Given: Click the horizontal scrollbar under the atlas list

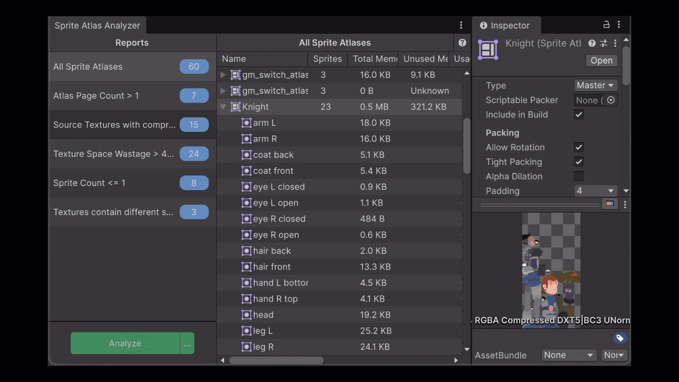Looking at the screenshot, I should tap(276, 360).
